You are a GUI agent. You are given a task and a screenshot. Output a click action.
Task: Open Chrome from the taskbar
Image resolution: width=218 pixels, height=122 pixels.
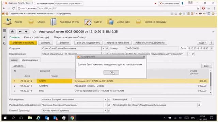point(72,118)
